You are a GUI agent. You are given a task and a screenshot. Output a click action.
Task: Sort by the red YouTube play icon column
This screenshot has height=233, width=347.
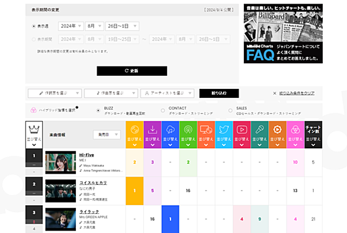pos(242,135)
